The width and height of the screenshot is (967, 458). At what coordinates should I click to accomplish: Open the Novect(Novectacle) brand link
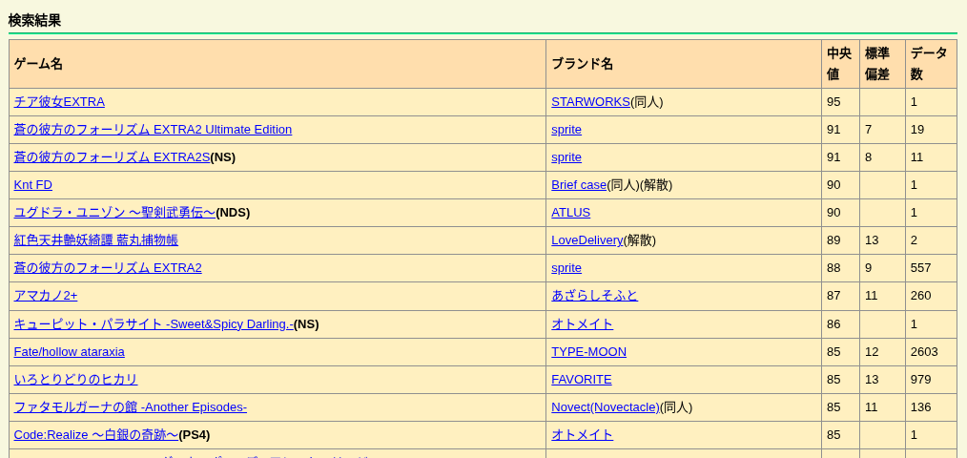coord(605,407)
